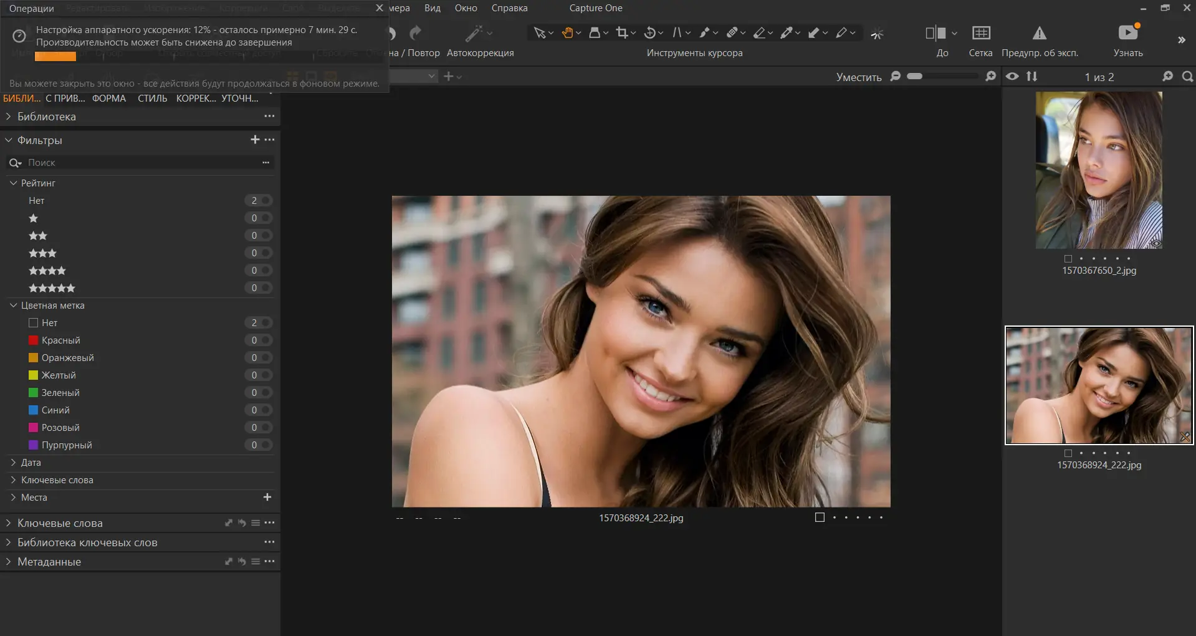Screen dimensions: 1196x636
Task: Open the selection arrow tool dropdown
Action: [x=551, y=32]
